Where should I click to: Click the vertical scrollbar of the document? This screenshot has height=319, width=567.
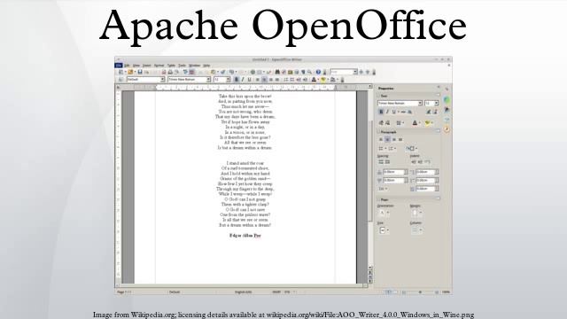[x=370, y=177]
